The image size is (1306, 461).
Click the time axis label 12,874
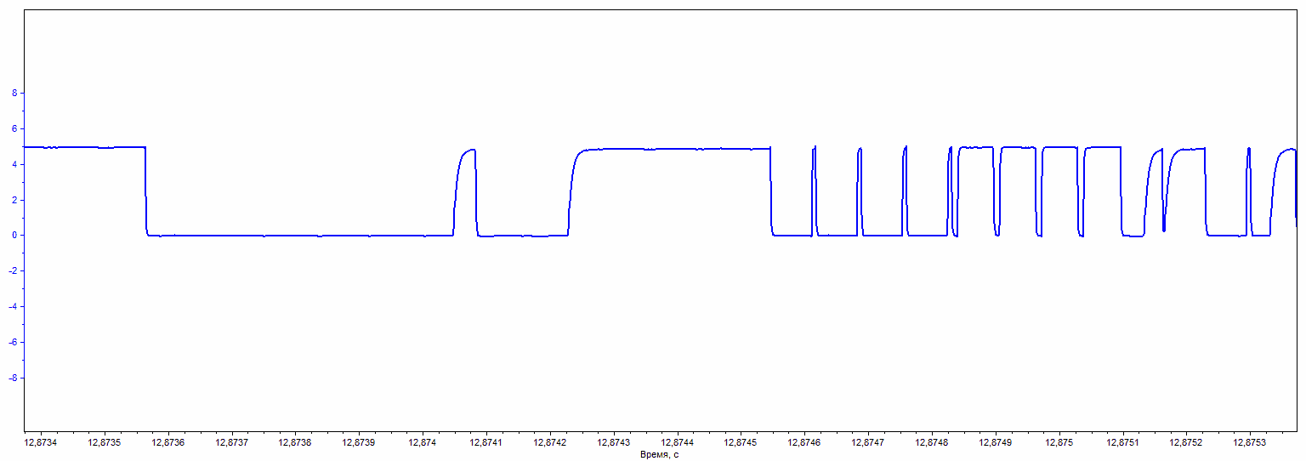(x=423, y=443)
